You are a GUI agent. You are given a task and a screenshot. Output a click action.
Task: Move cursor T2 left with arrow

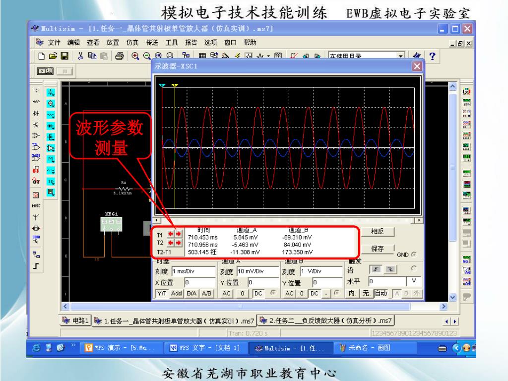(171, 243)
